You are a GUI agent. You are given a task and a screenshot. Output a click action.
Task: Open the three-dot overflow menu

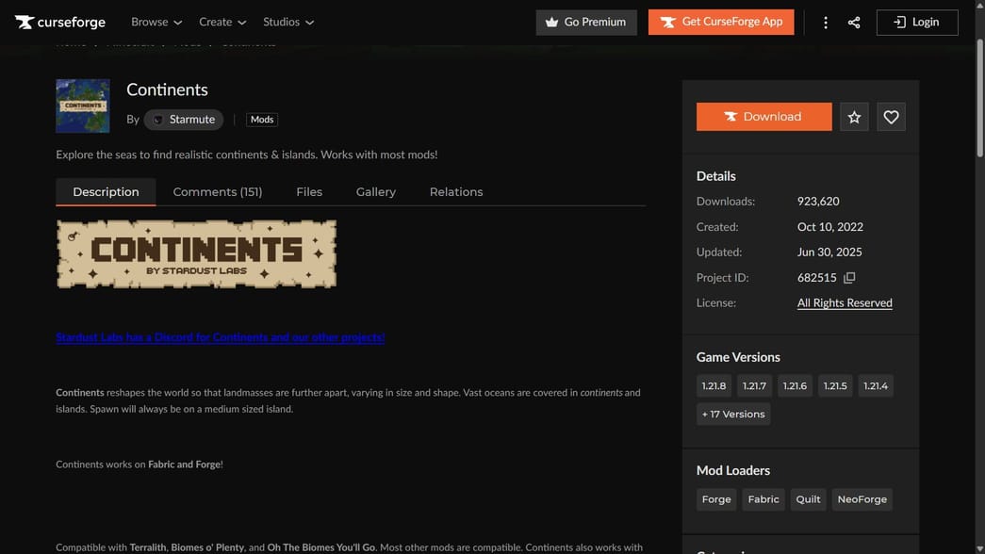click(825, 21)
